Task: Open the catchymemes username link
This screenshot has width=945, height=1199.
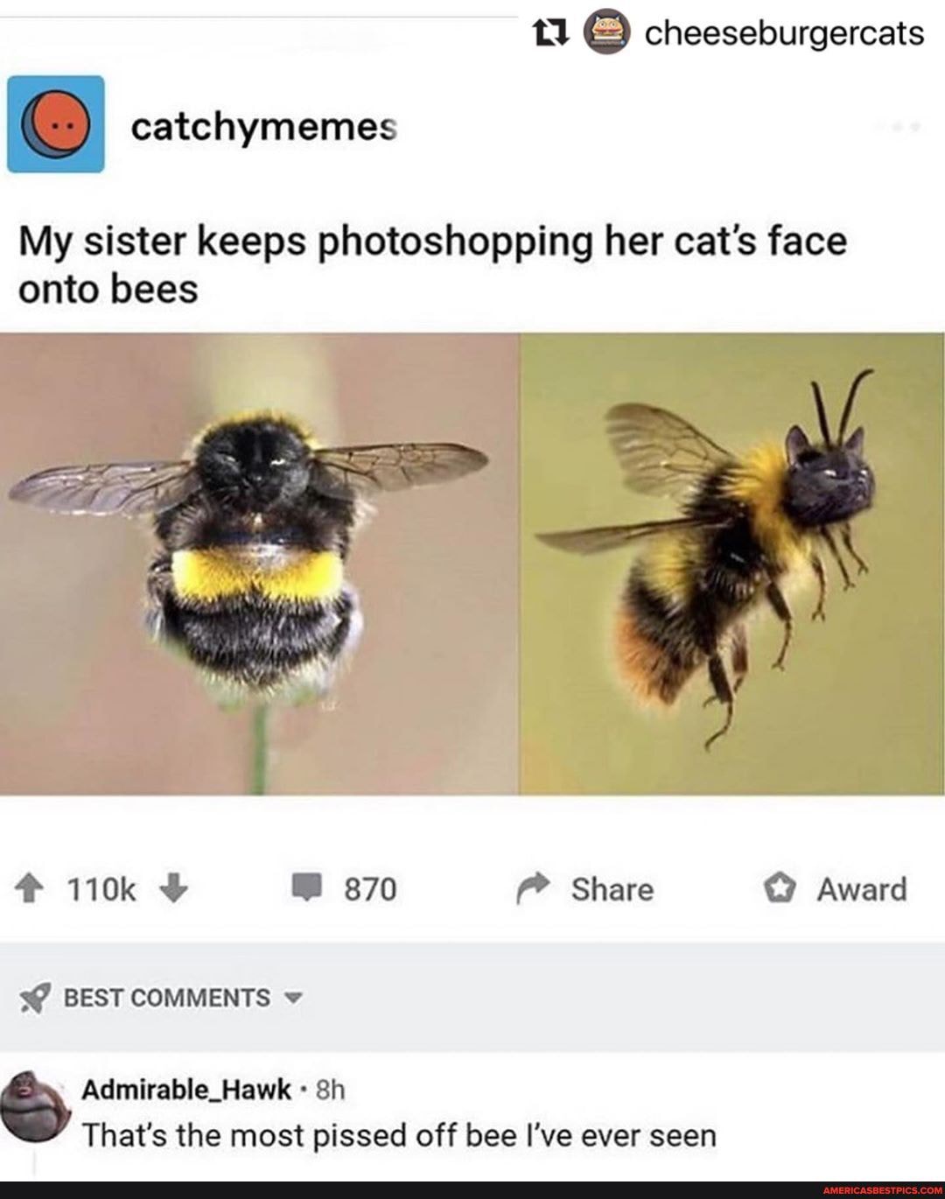Action: (264, 128)
